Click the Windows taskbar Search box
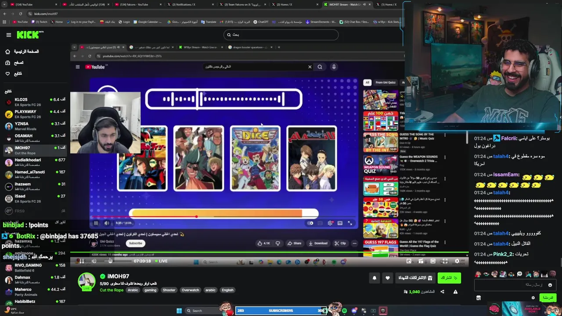 tap(203, 311)
